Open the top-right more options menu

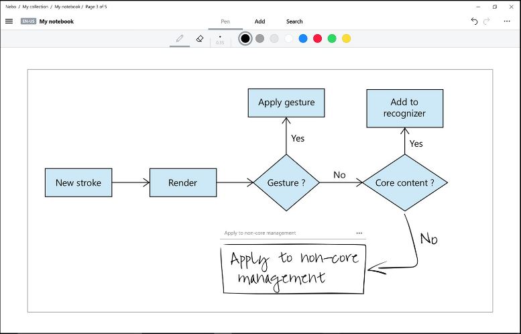coord(507,21)
